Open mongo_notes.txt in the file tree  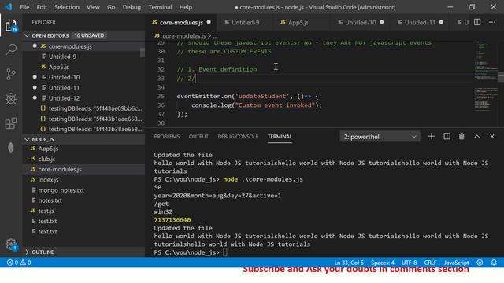(83, 190)
